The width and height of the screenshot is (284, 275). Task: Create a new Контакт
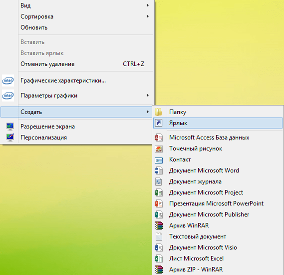(218, 159)
